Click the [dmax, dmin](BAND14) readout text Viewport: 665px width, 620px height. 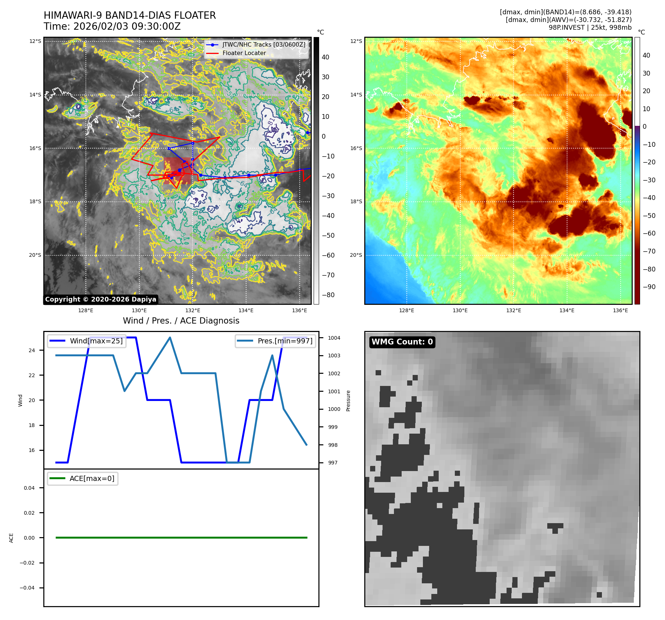565,12
